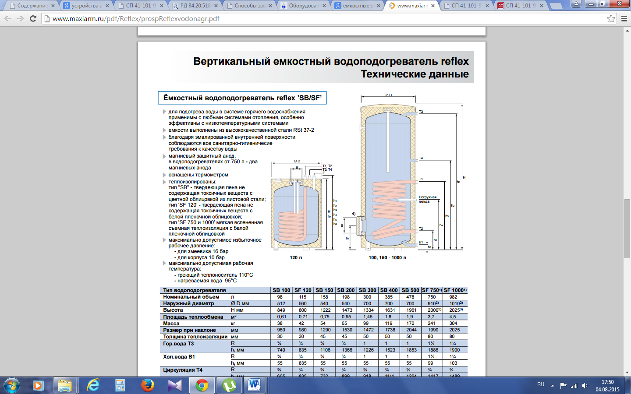Viewport: 631px width, 394px height.
Task: Close the Способы tab
Action: (270, 6)
